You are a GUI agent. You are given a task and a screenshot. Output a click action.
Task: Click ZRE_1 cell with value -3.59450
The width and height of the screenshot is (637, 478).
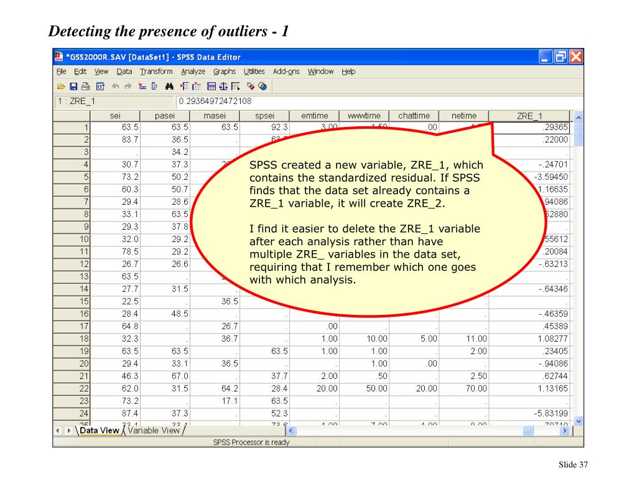pos(550,177)
